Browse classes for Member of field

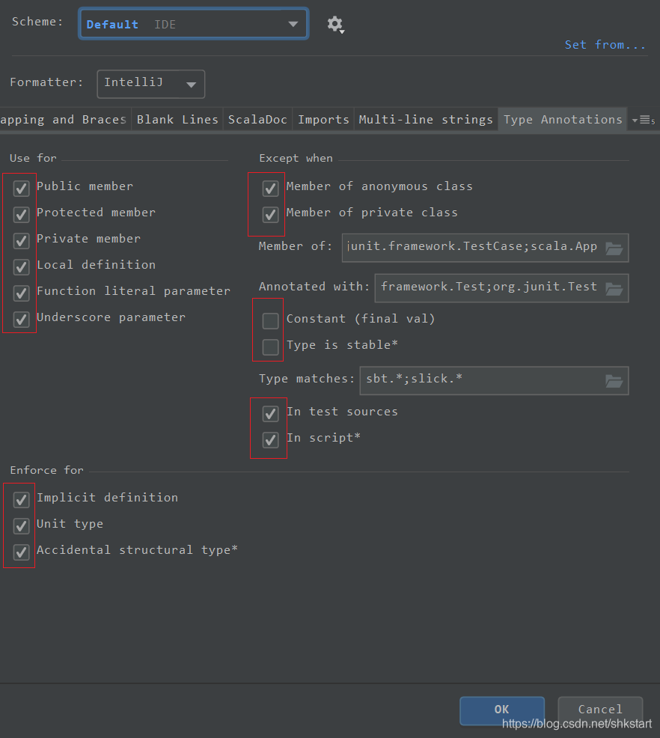614,248
